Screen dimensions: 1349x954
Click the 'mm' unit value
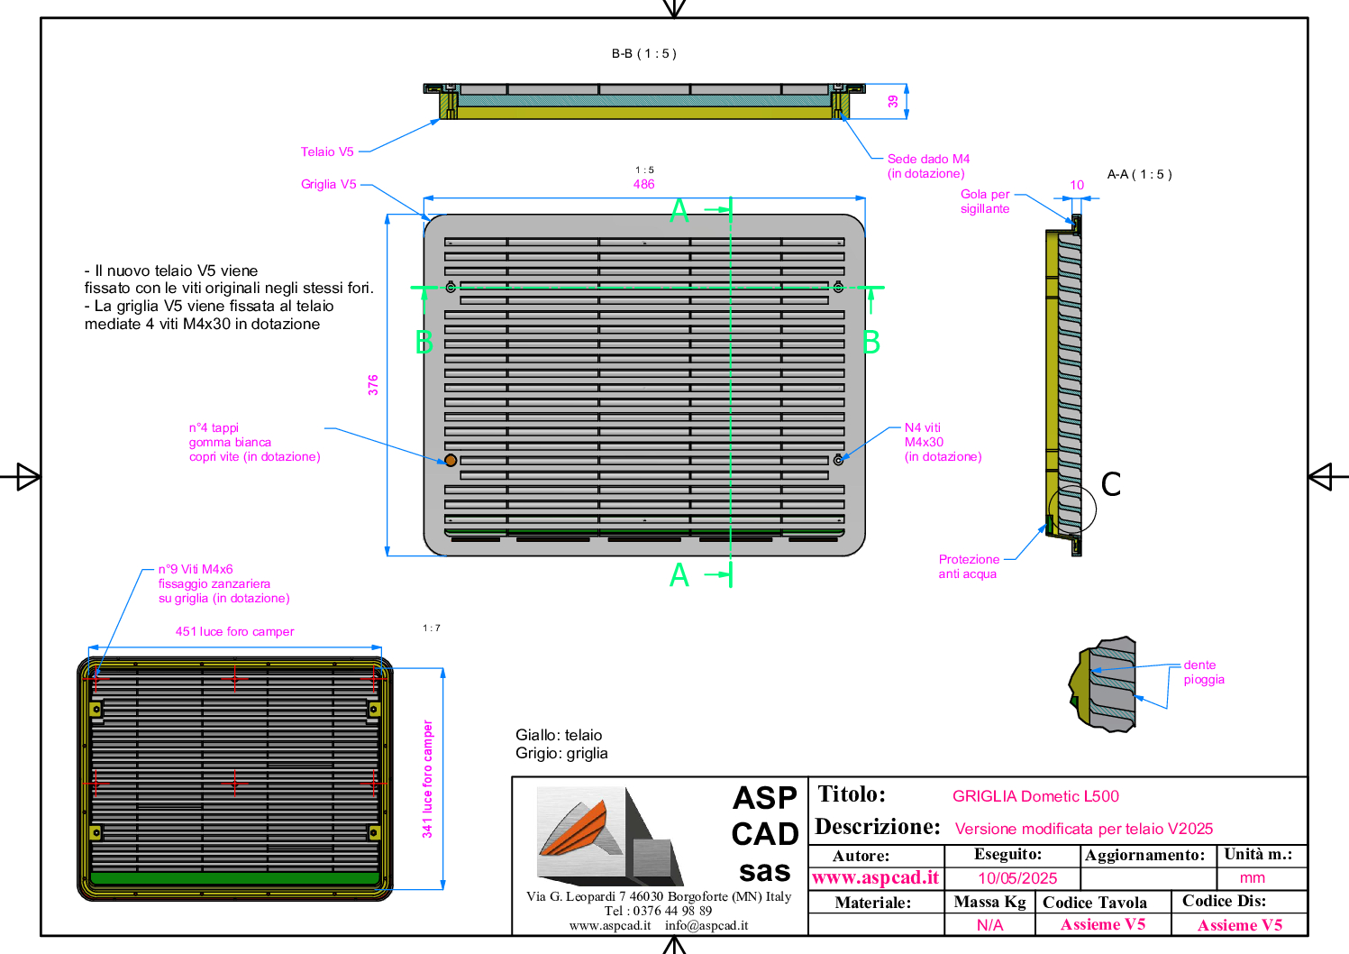pyautogui.click(x=1253, y=877)
